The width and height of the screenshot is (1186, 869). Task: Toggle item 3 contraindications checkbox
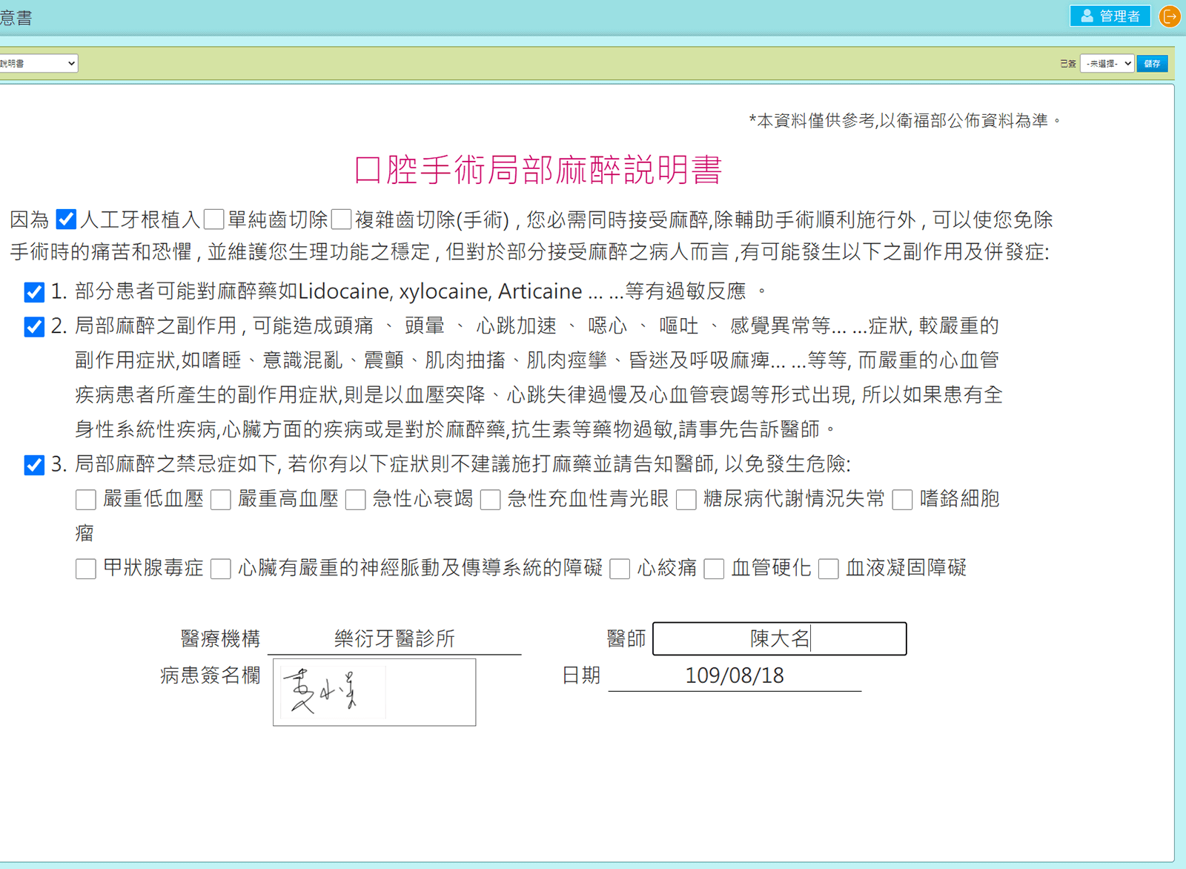click(x=34, y=465)
